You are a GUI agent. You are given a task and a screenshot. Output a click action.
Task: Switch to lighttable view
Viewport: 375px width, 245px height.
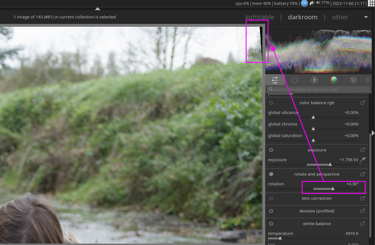pos(260,17)
